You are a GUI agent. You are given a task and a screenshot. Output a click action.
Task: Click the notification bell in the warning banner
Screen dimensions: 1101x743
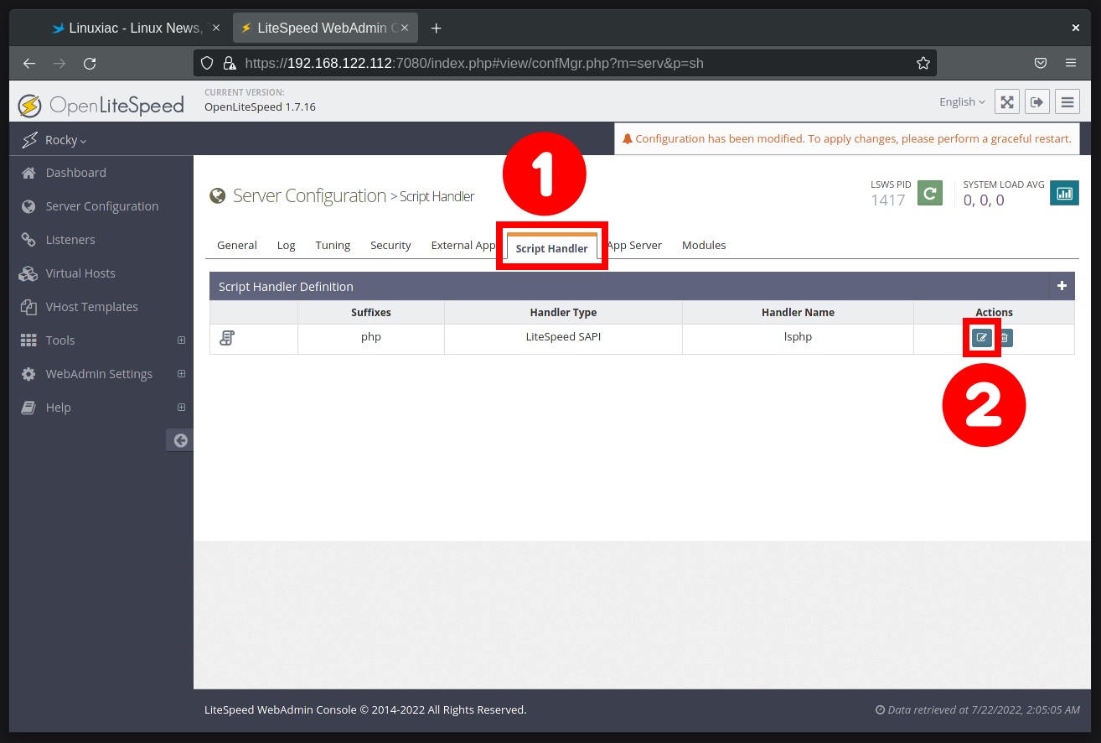[627, 139]
